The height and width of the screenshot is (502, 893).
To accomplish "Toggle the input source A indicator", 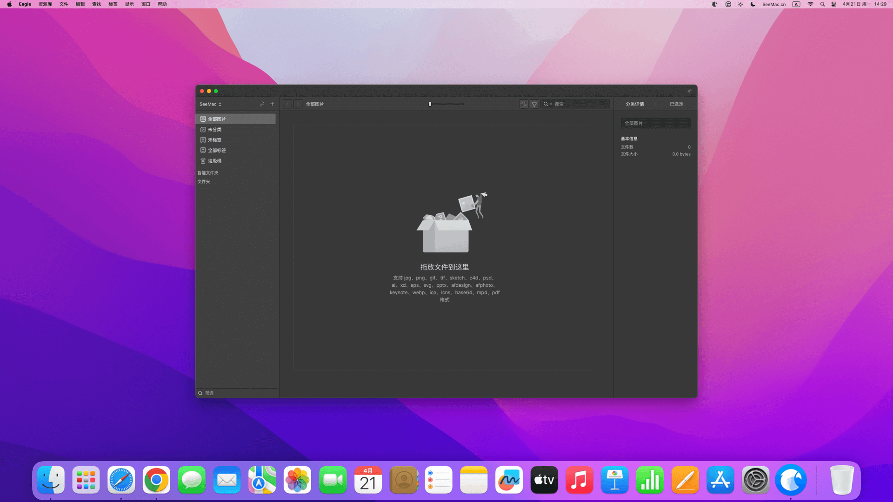I will [796, 4].
